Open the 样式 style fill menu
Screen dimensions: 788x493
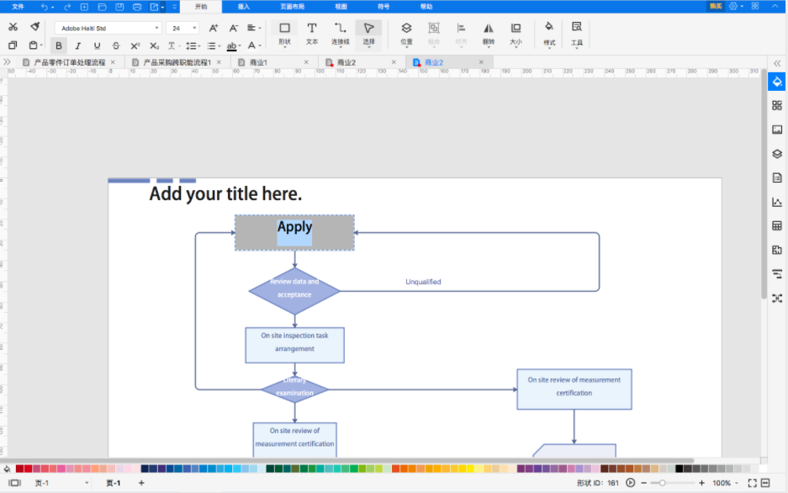pyautogui.click(x=549, y=34)
